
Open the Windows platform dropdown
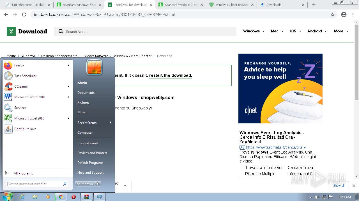[254, 31]
